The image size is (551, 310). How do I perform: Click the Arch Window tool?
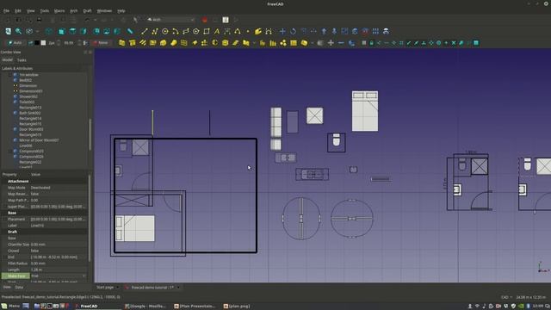183,43
